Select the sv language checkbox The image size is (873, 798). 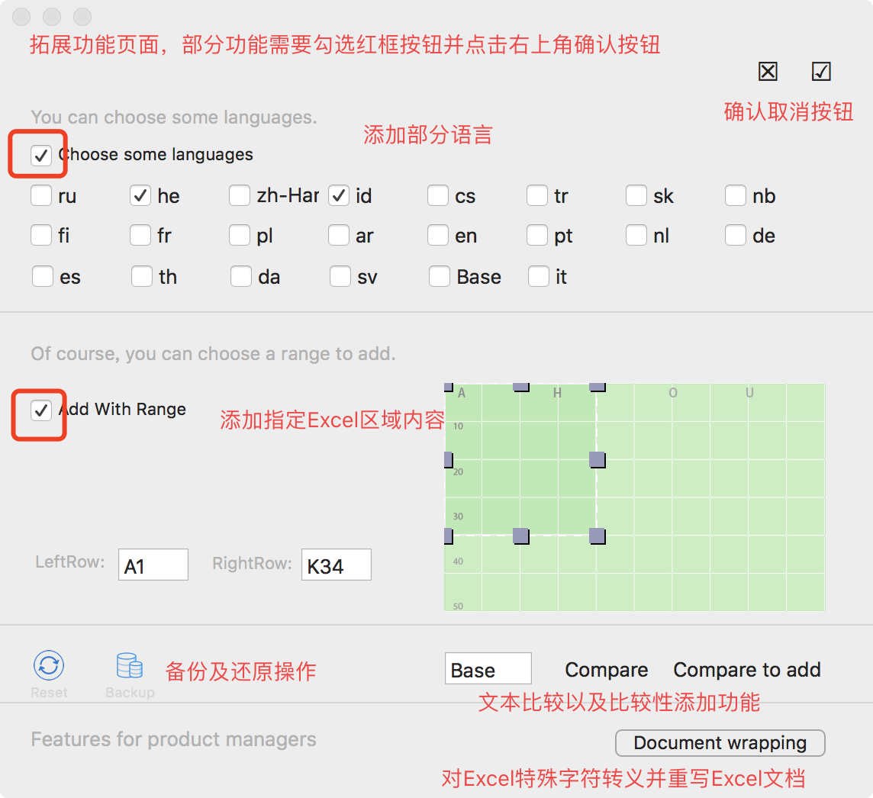click(x=340, y=276)
